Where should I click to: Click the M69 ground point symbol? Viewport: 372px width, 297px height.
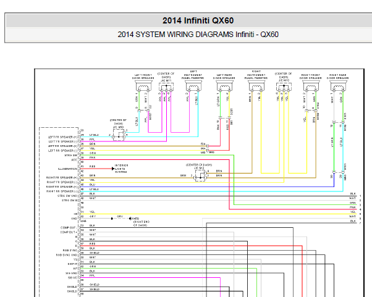point(130,219)
